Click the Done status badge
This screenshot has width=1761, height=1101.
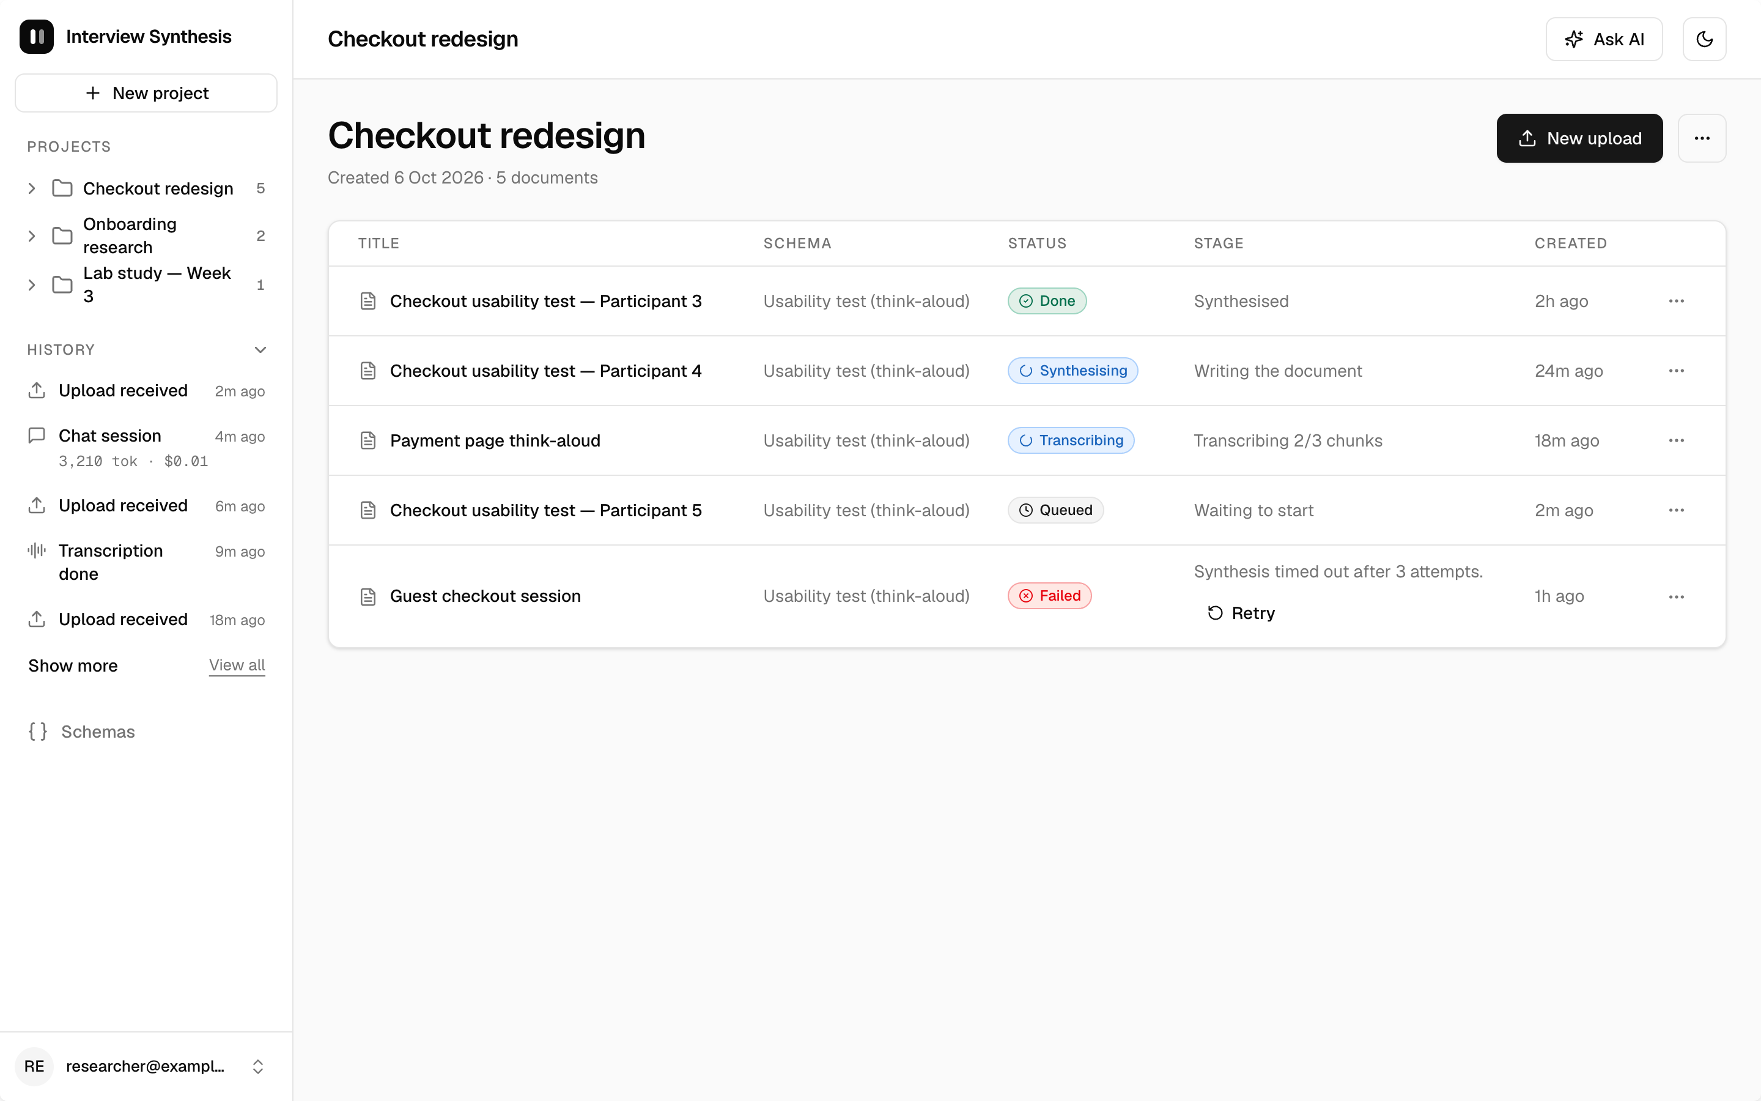(x=1046, y=302)
